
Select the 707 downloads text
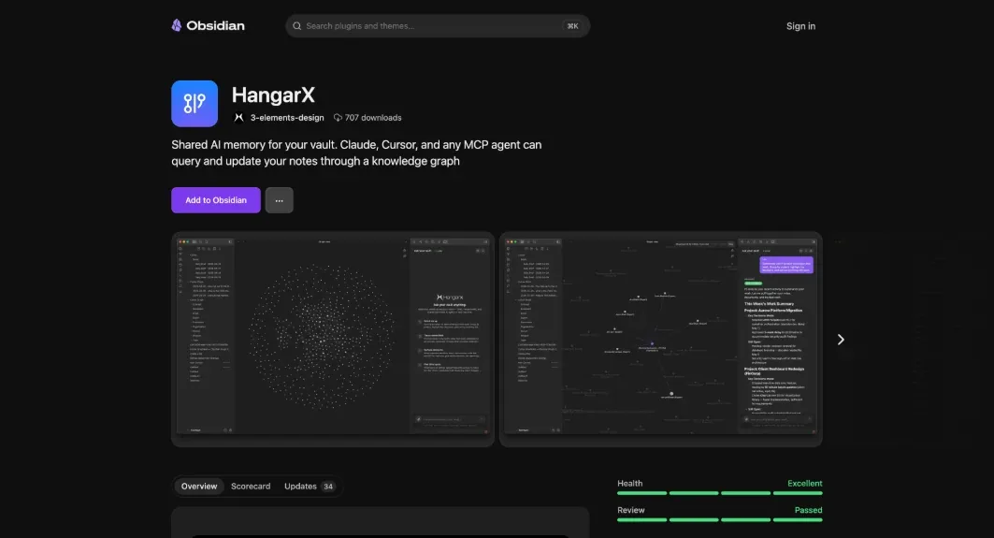(x=373, y=117)
